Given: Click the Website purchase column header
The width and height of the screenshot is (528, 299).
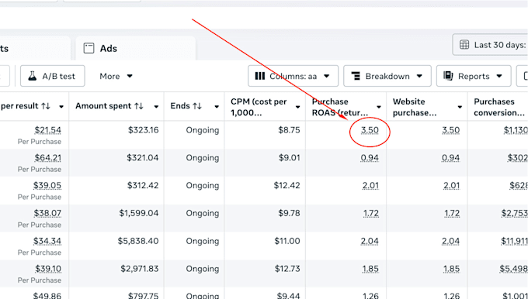Looking at the screenshot, I should click(x=415, y=107).
